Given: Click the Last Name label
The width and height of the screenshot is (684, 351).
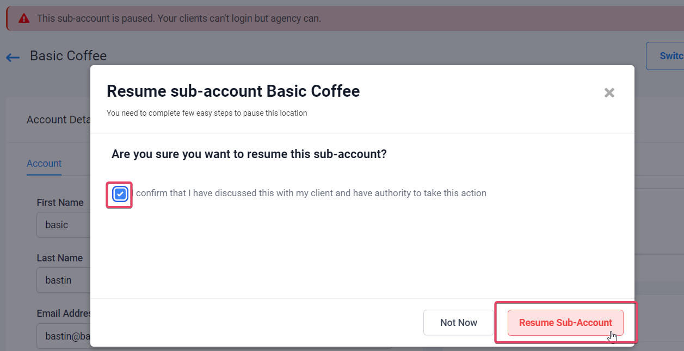Looking at the screenshot, I should click(x=60, y=258).
